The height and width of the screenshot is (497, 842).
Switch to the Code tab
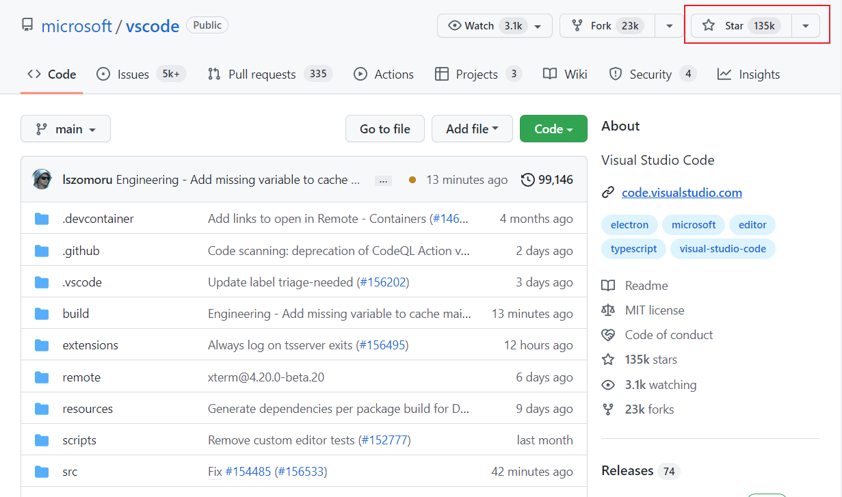52,75
